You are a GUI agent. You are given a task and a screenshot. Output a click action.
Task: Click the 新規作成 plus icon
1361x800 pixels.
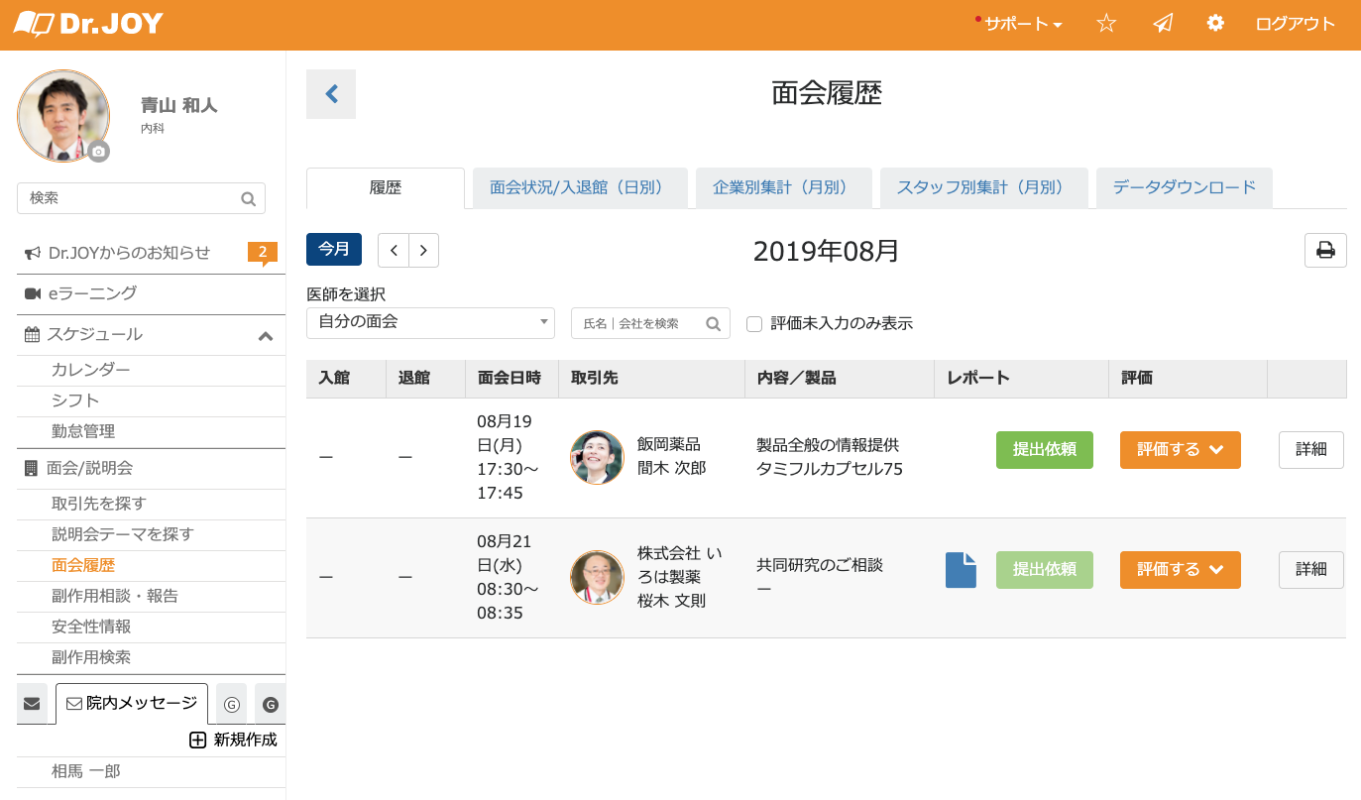click(x=197, y=740)
